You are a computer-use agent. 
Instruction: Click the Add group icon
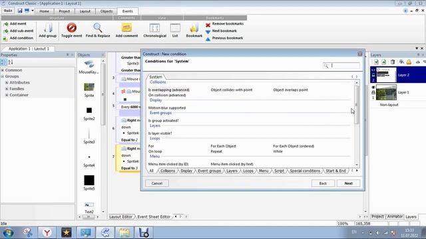tap(48, 28)
